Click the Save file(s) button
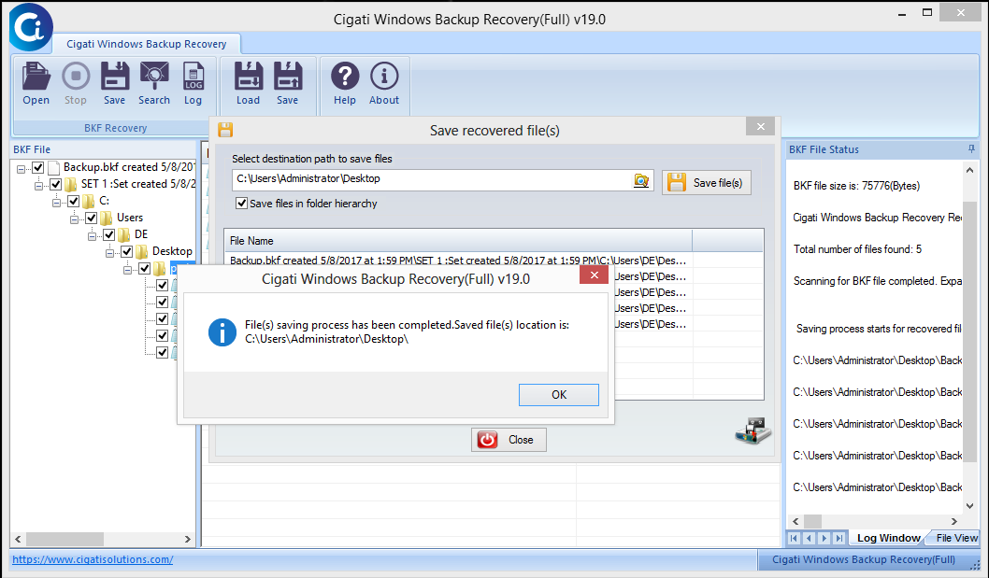This screenshot has height=578, width=989. pos(707,183)
